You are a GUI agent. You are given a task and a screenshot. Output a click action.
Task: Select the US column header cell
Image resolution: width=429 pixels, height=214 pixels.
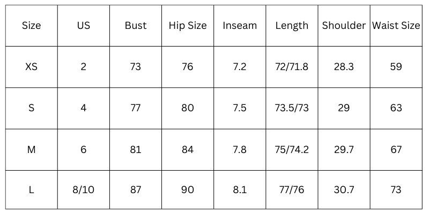click(84, 26)
